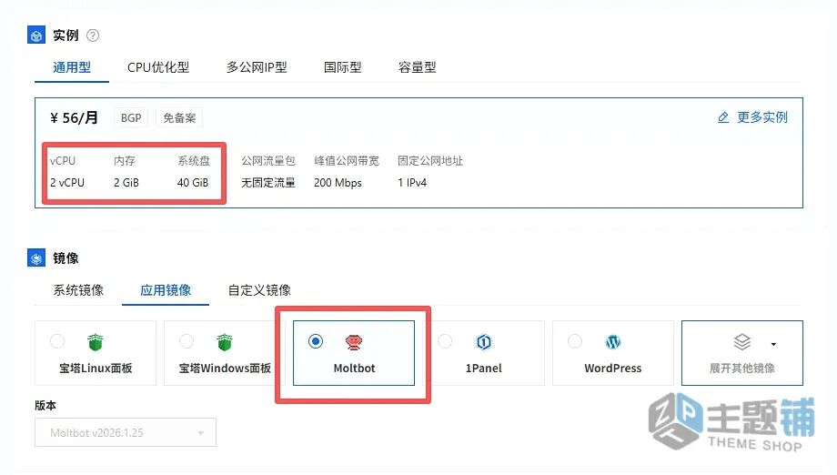Click the 峰值公网带宽 column label
The height and width of the screenshot is (475, 837).
point(347,161)
